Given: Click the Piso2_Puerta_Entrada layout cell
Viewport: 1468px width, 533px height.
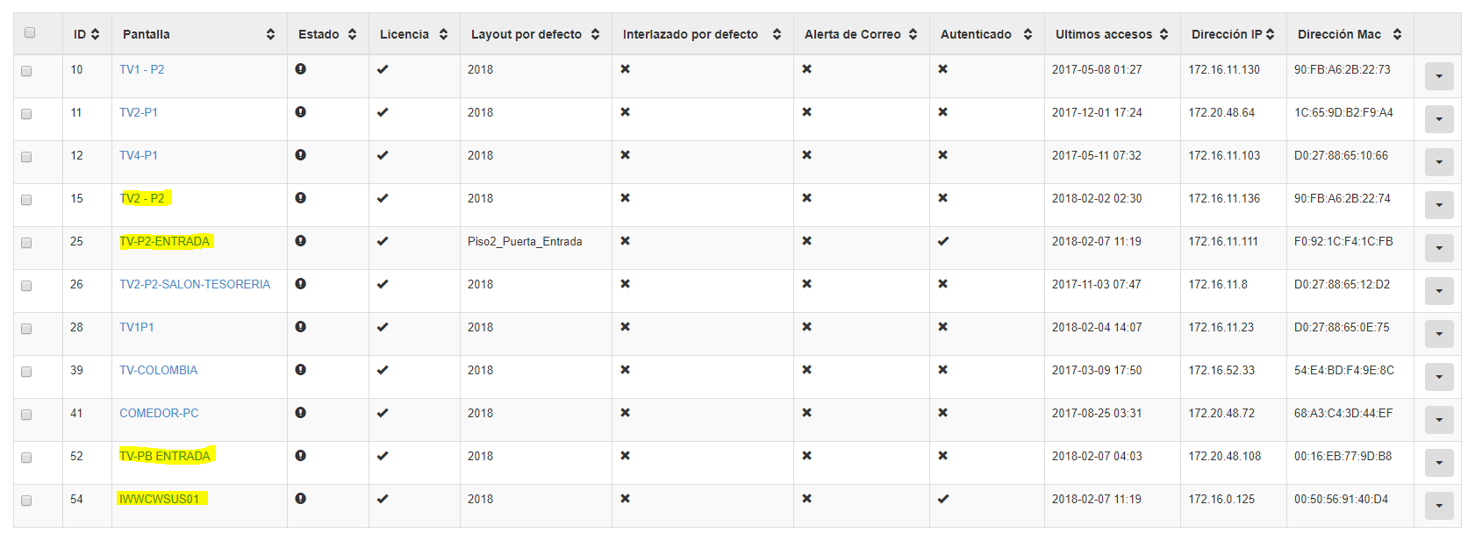Looking at the screenshot, I should tap(525, 241).
